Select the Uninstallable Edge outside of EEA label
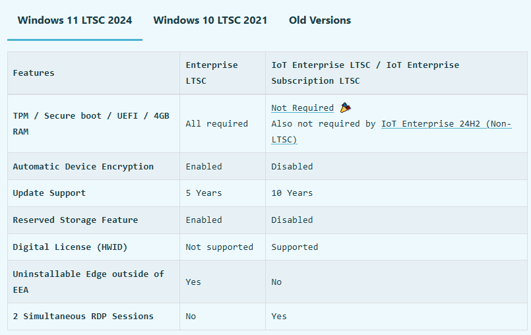This screenshot has width=531, height=335. [88, 282]
